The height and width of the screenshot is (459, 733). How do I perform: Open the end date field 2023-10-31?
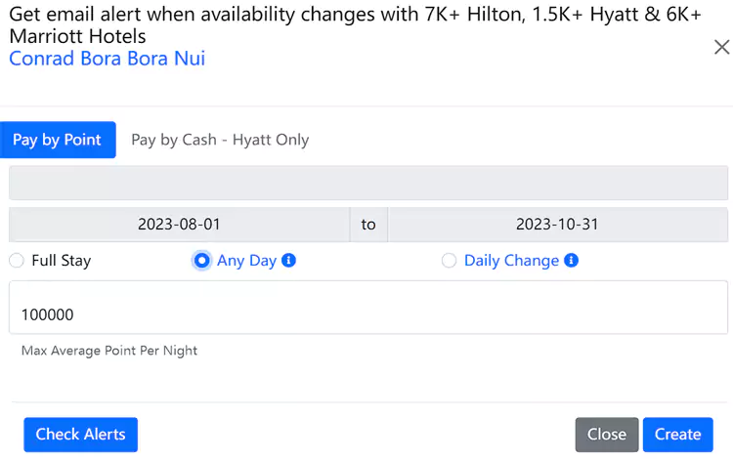(557, 225)
